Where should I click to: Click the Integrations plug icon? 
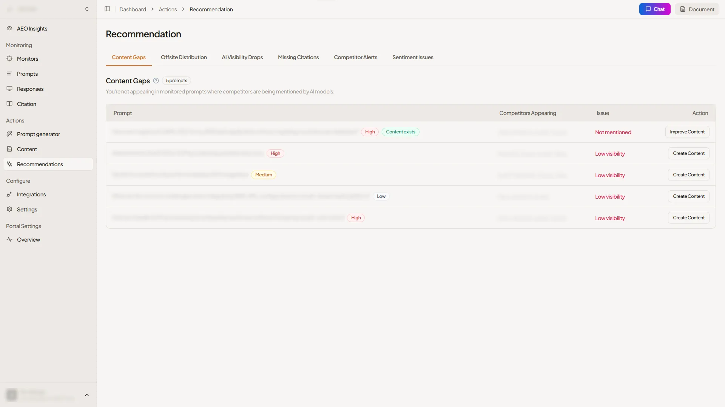(9, 194)
